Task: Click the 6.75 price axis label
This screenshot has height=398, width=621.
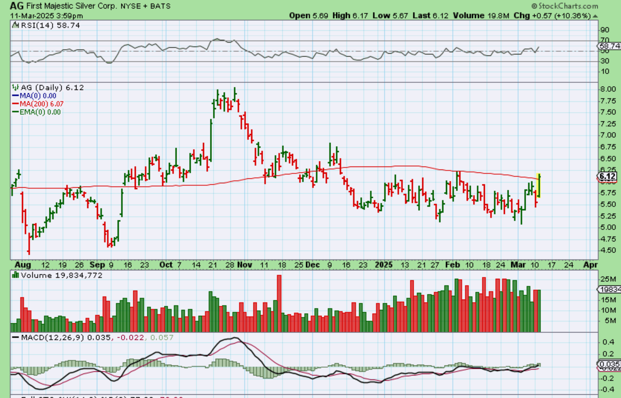Action: click(608, 147)
